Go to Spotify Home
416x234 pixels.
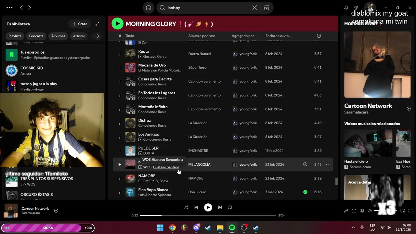pos(149,8)
